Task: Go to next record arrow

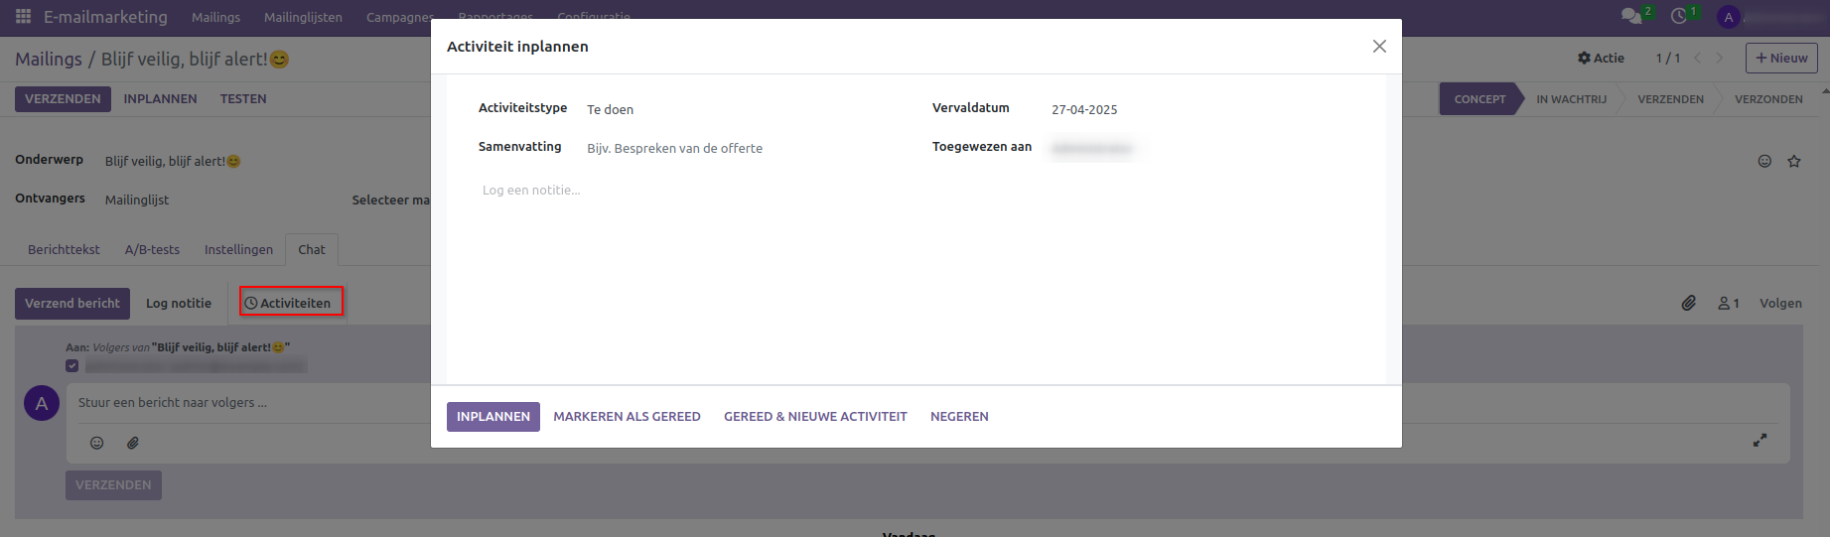Action: 1720,58
